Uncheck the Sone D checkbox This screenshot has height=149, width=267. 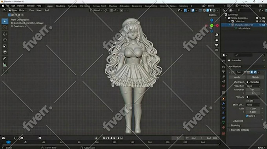point(247,116)
